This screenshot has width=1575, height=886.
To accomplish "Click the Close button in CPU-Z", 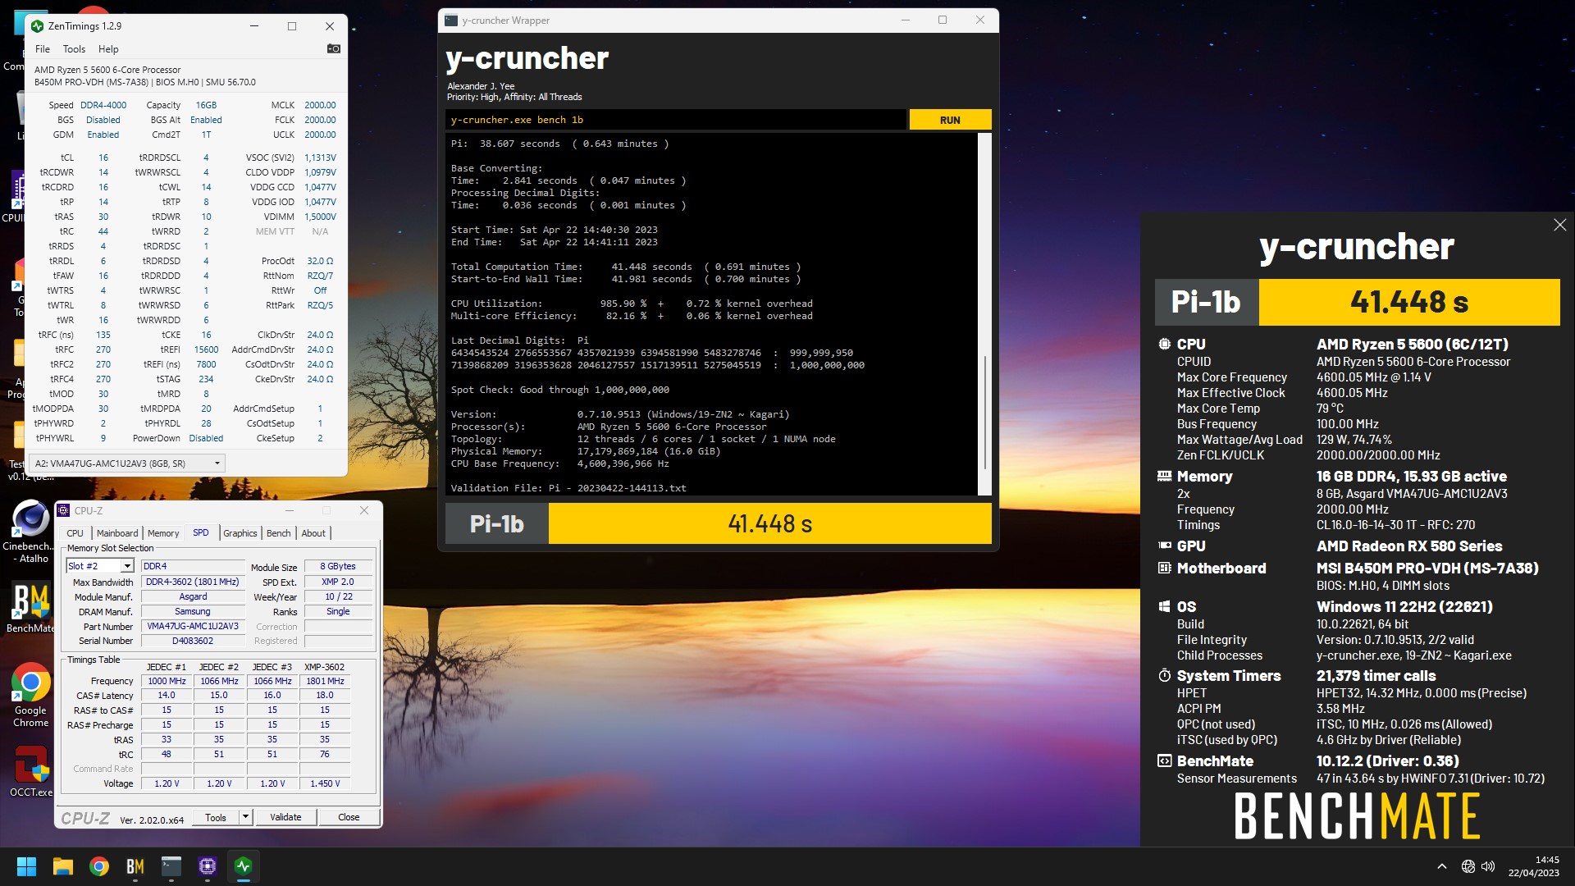I will click(x=349, y=817).
